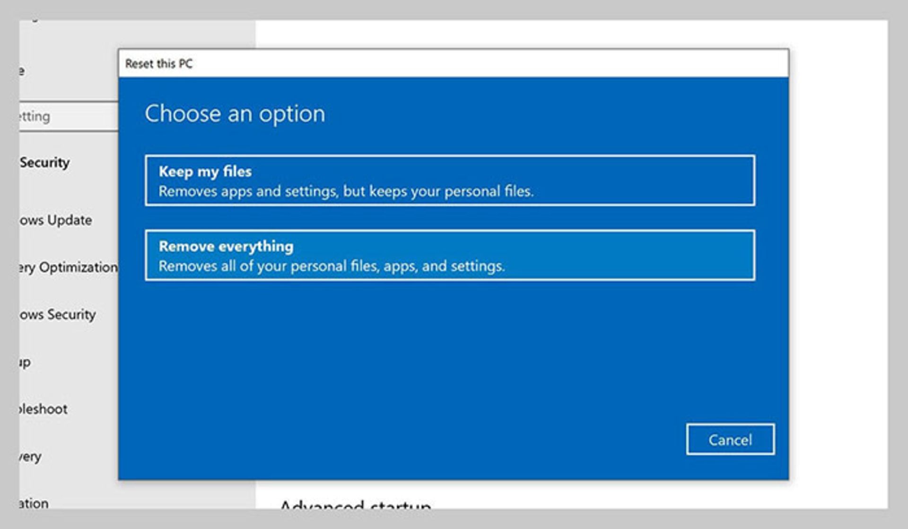
Task: Open Windows Security in Settings sidebar
Action: point(58,315)
